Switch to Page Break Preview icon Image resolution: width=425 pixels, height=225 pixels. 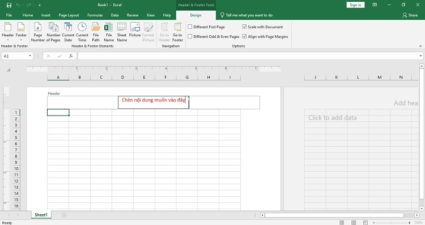(365, 223)
